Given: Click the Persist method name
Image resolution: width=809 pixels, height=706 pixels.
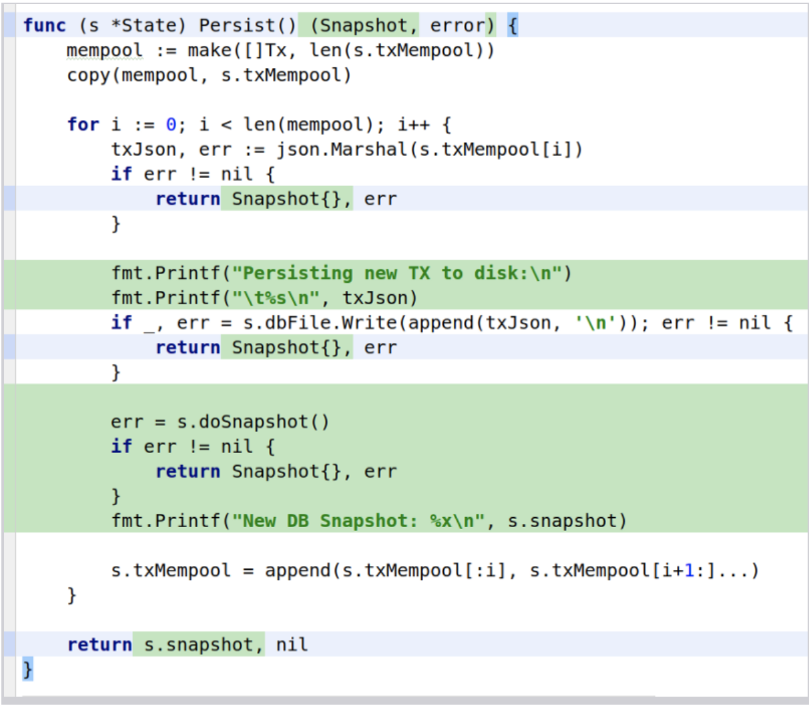Looking at the screenshot, I should 236,25.
